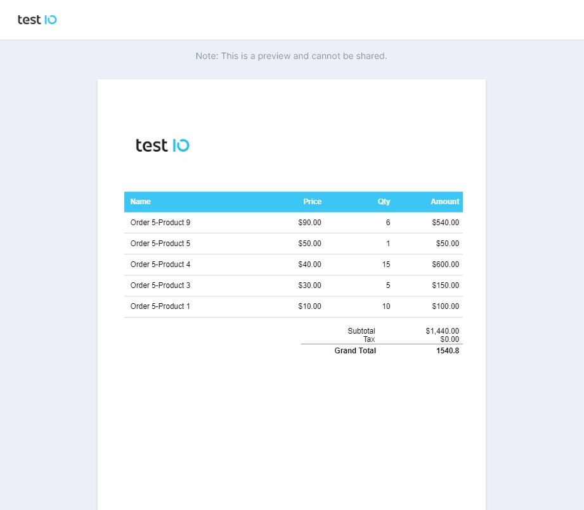The image size is (584, 510).
Task: Click the test IO logo in top header
Action: [37, 20]
